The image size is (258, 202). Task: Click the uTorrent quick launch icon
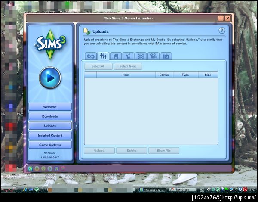37,190
